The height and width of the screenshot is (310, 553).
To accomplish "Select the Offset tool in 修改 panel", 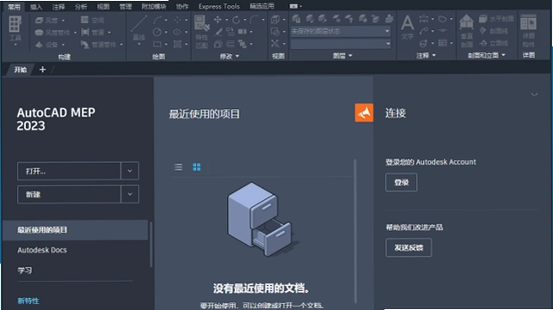I will 230,44.
